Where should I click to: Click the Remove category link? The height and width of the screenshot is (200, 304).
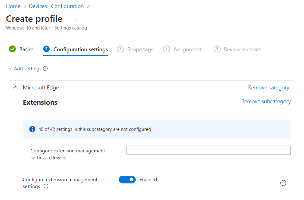268,87
